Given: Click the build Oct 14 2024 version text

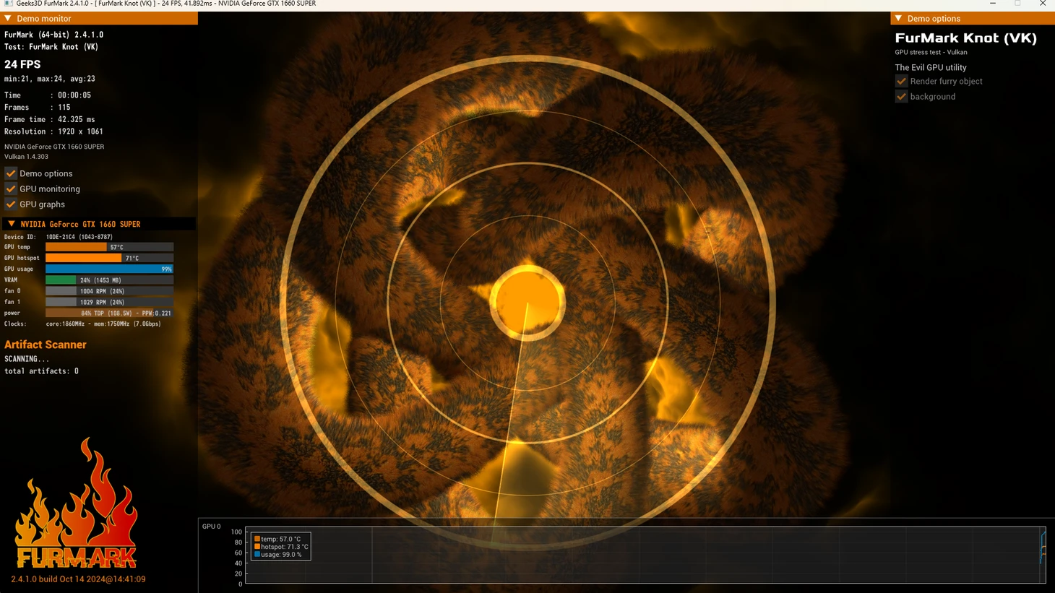Looking at the screenshot, I should coord(78,579).
